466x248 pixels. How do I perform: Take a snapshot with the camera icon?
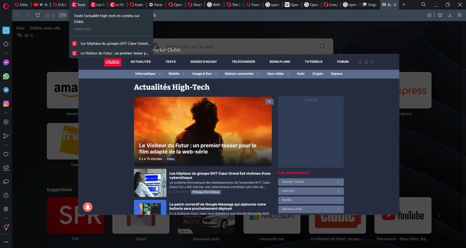click(x=429, y=15)
